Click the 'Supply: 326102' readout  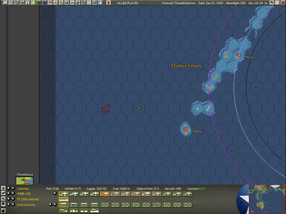click(x=96, y=189)
